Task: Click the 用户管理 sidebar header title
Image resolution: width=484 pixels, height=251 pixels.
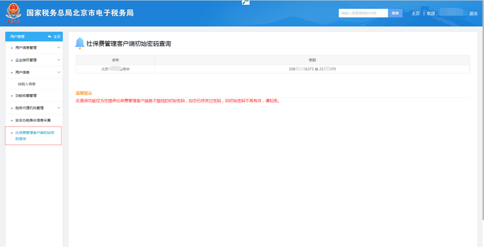Action: point(18,36)
